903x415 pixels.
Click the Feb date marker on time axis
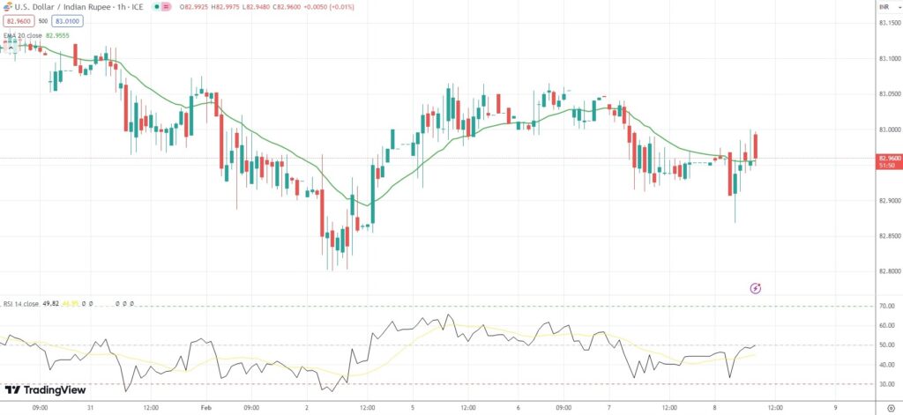coord(206,408)
